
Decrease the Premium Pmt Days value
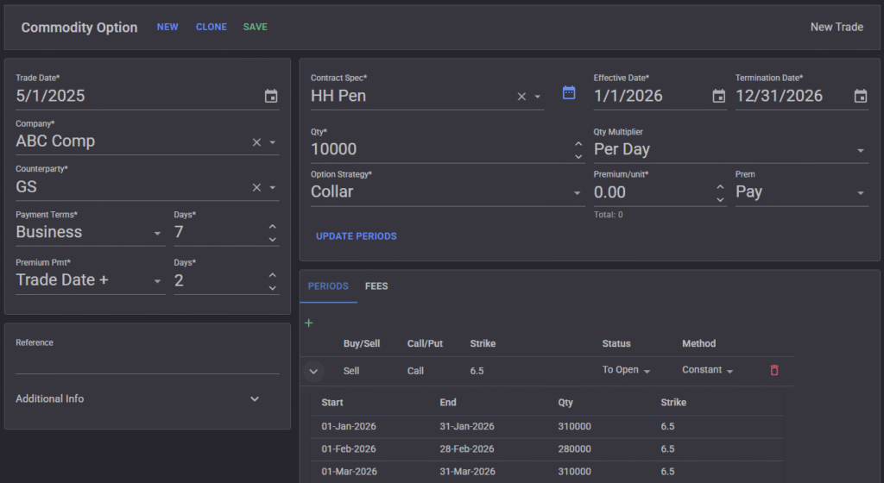(x=272, y=288)
